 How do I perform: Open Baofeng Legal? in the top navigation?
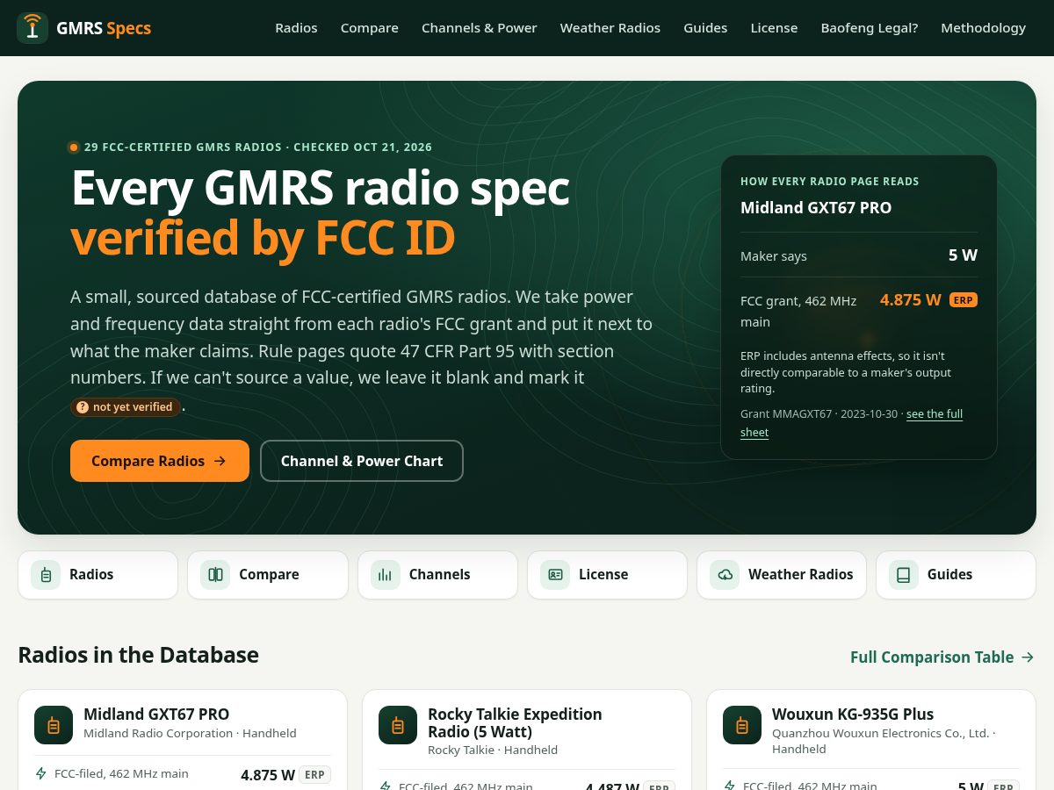click(870, 28)
